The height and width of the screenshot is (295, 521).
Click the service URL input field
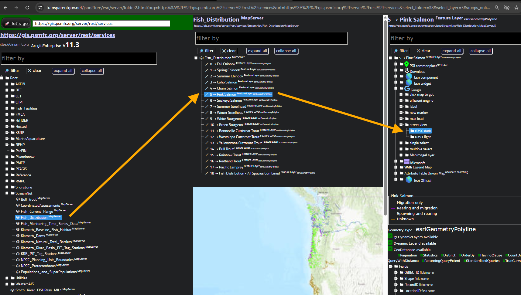pos(101,23)
